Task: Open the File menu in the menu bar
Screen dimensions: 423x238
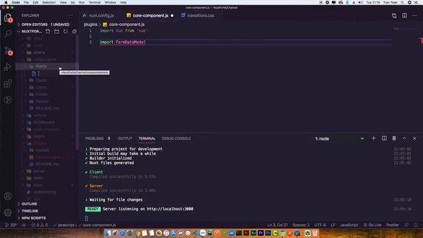Action: pos(26,3)
